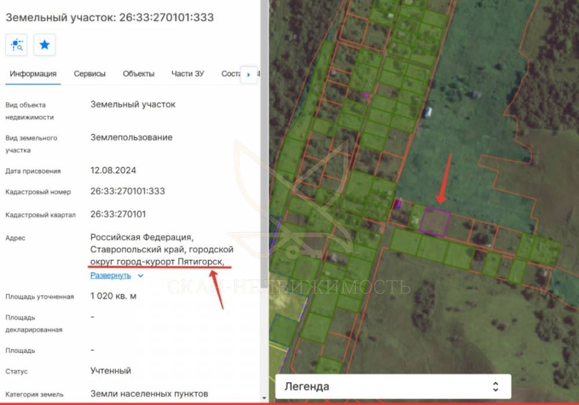Click the label Адрес
This screenshot has width=579, height=405.
click(15, 238)
